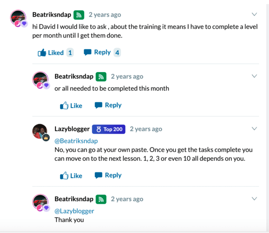This screenshot has width=269, height=233.
Task: Open the reply count badge showing 4
Action: click(x=117, y=53)
